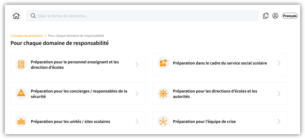Click the warning triangle icon for caretakers
Image resolution: width=305 pixels, height=139 pixels.
pos(21,94)
